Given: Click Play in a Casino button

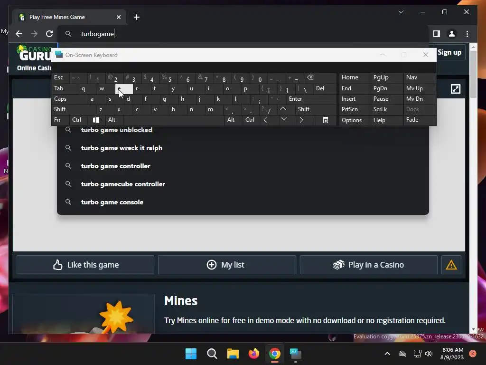Looking at the screenshot, I should pos(368,265).
